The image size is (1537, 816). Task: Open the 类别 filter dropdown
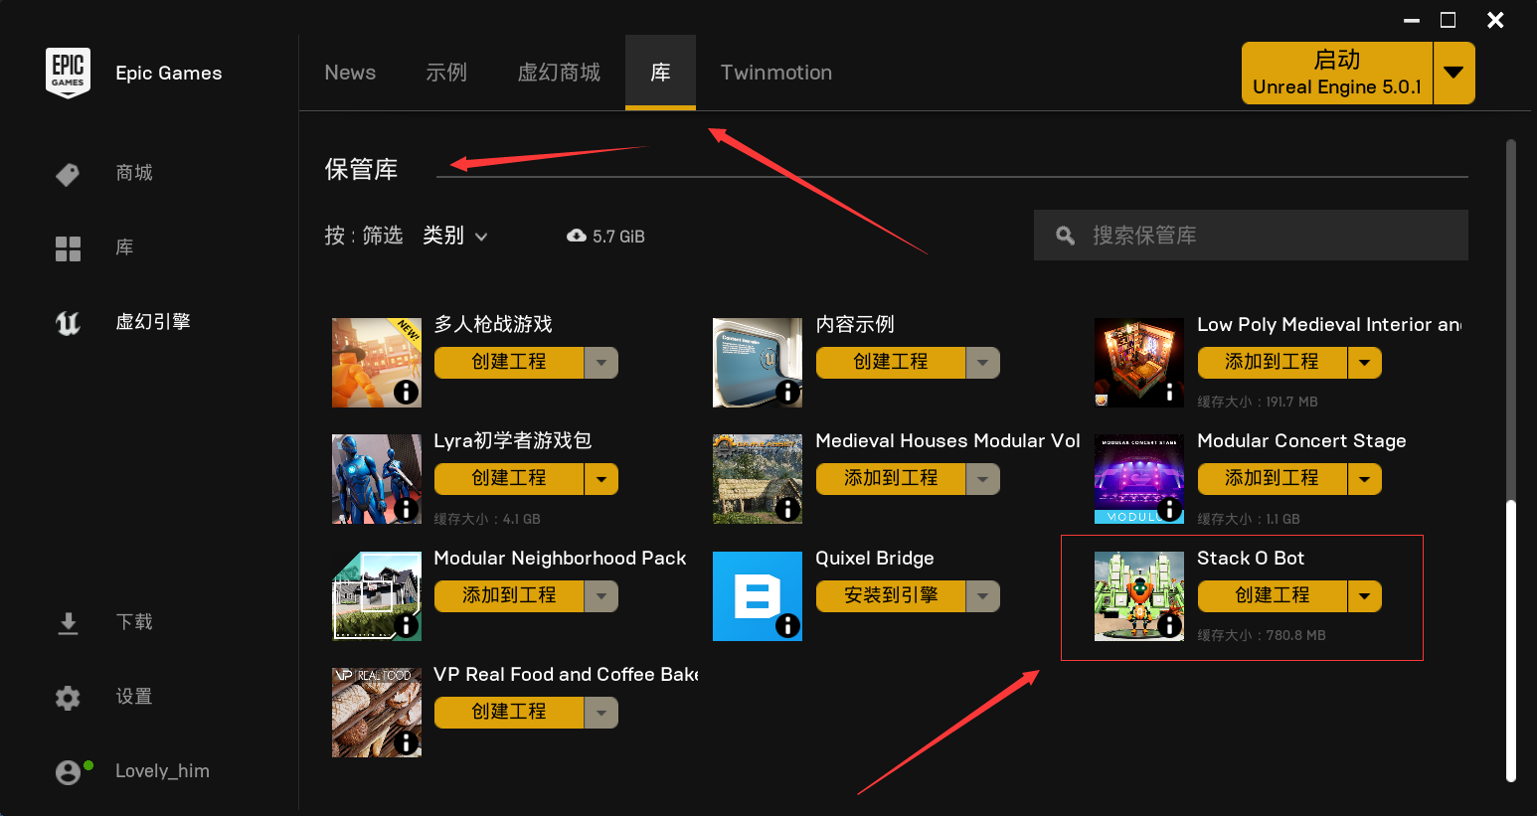pos(454,236)
